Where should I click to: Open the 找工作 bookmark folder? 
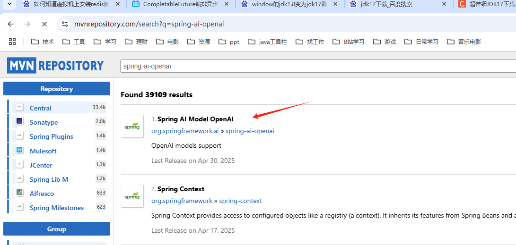pyautogui.click(x=310, y=42)
